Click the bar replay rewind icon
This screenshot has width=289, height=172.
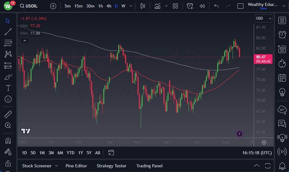202,6
